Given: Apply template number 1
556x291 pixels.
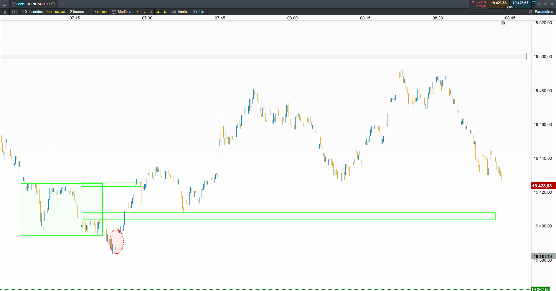Looking at the screenshot, I should [138, 12].
